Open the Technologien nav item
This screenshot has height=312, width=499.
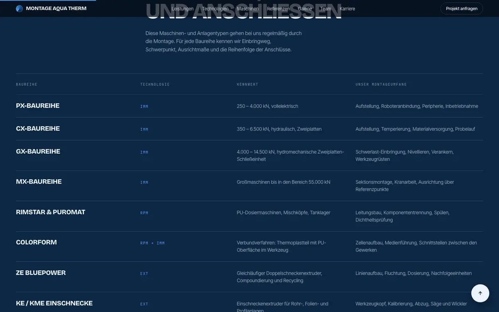pyautogui.click(x=215, y=9)
